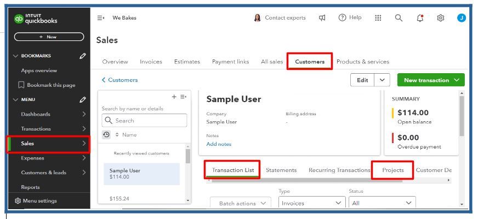
Task: Click the recently viewed clock icon
Action: (x=106, y=134)
